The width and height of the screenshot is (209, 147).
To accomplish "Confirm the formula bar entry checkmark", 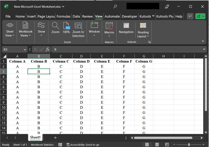I will pyautogui.click(x=42, y=49).
